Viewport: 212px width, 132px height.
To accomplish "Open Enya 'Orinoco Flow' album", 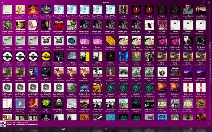I will point(149,25).
